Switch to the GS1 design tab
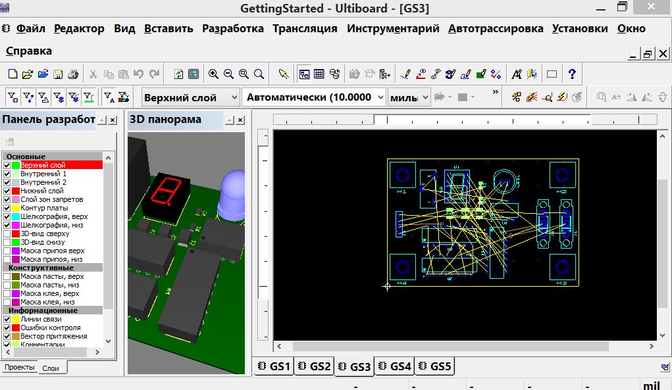 point(274,366)
